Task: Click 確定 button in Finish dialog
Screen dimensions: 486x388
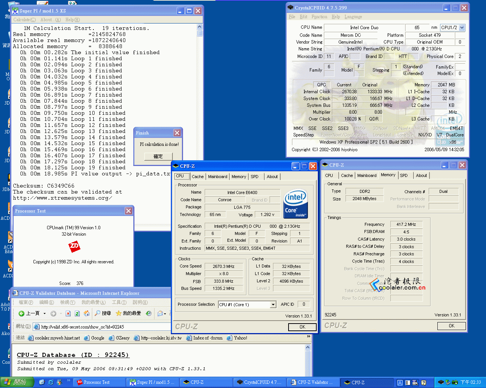Action: (x=158, y=156)
